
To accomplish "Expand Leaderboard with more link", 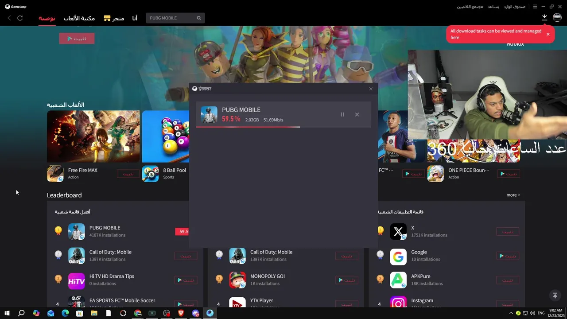I will pyautogui.click(x=513, y=195).
